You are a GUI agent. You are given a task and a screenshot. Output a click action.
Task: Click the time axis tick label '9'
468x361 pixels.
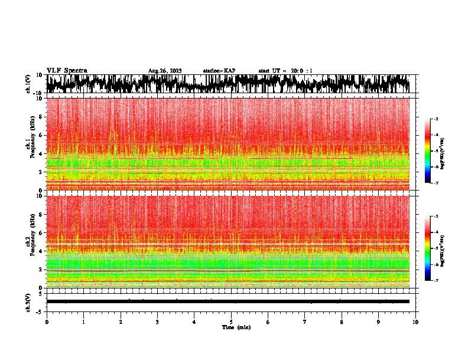[x=378, y=322]
